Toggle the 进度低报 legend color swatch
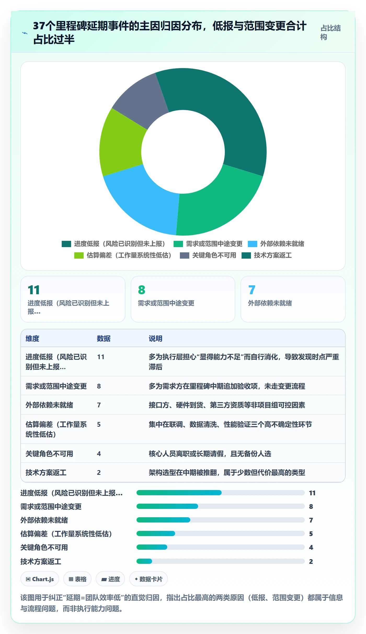Viewport: 366px width, 634px height. (x=66, y=244)
